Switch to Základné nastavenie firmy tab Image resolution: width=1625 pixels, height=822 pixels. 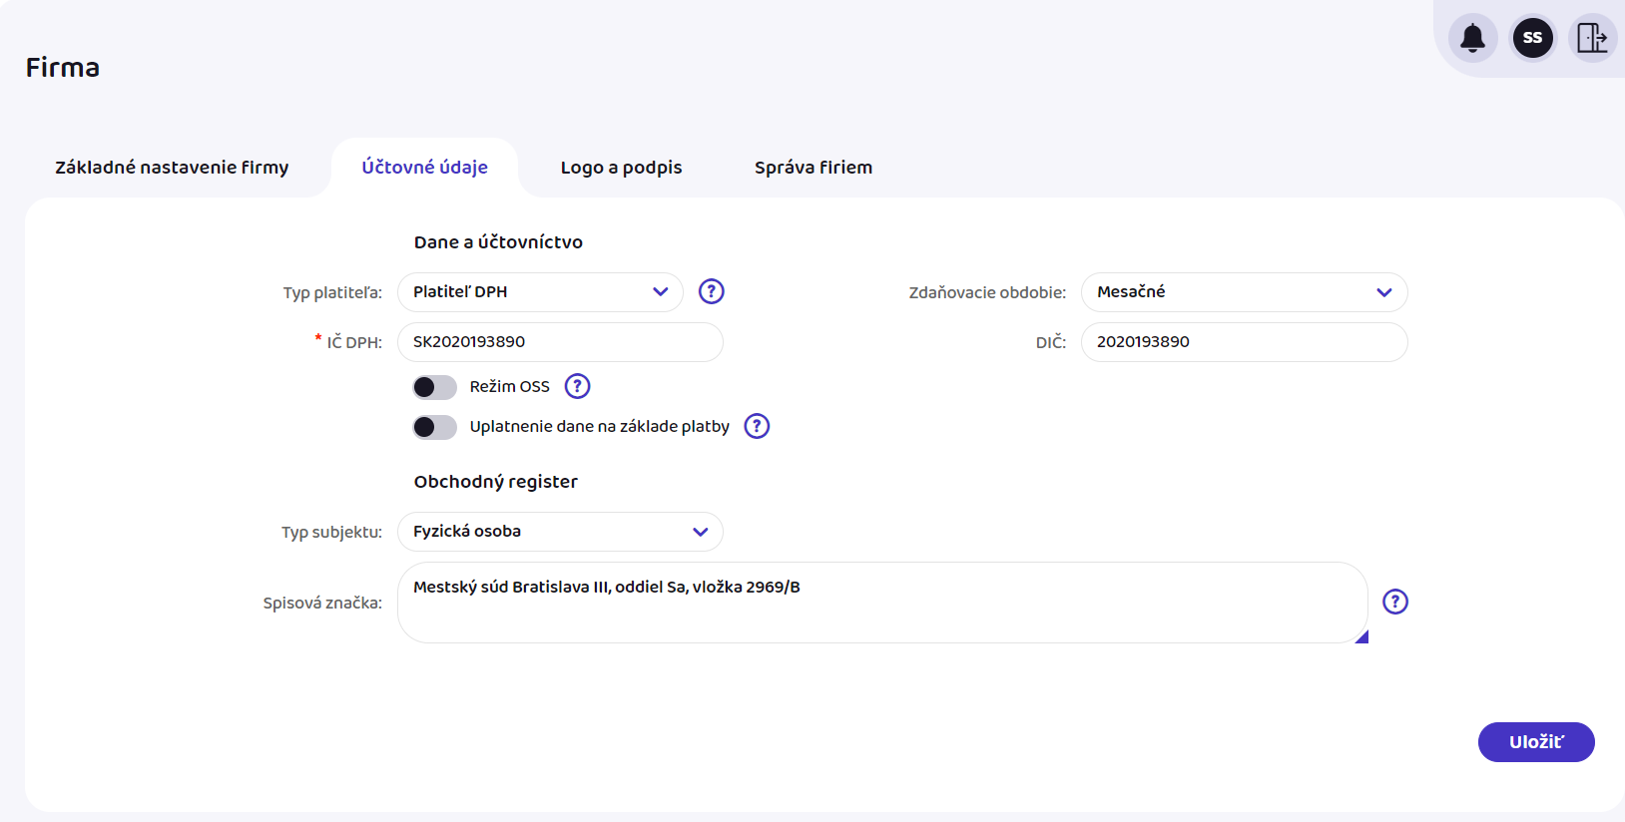tap(172, 168)
